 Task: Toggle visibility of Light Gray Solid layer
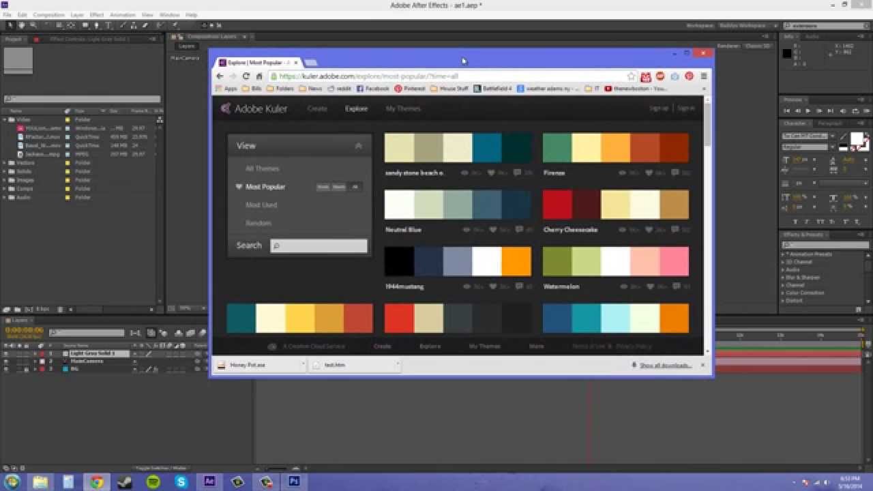click(x=6, y=354)
